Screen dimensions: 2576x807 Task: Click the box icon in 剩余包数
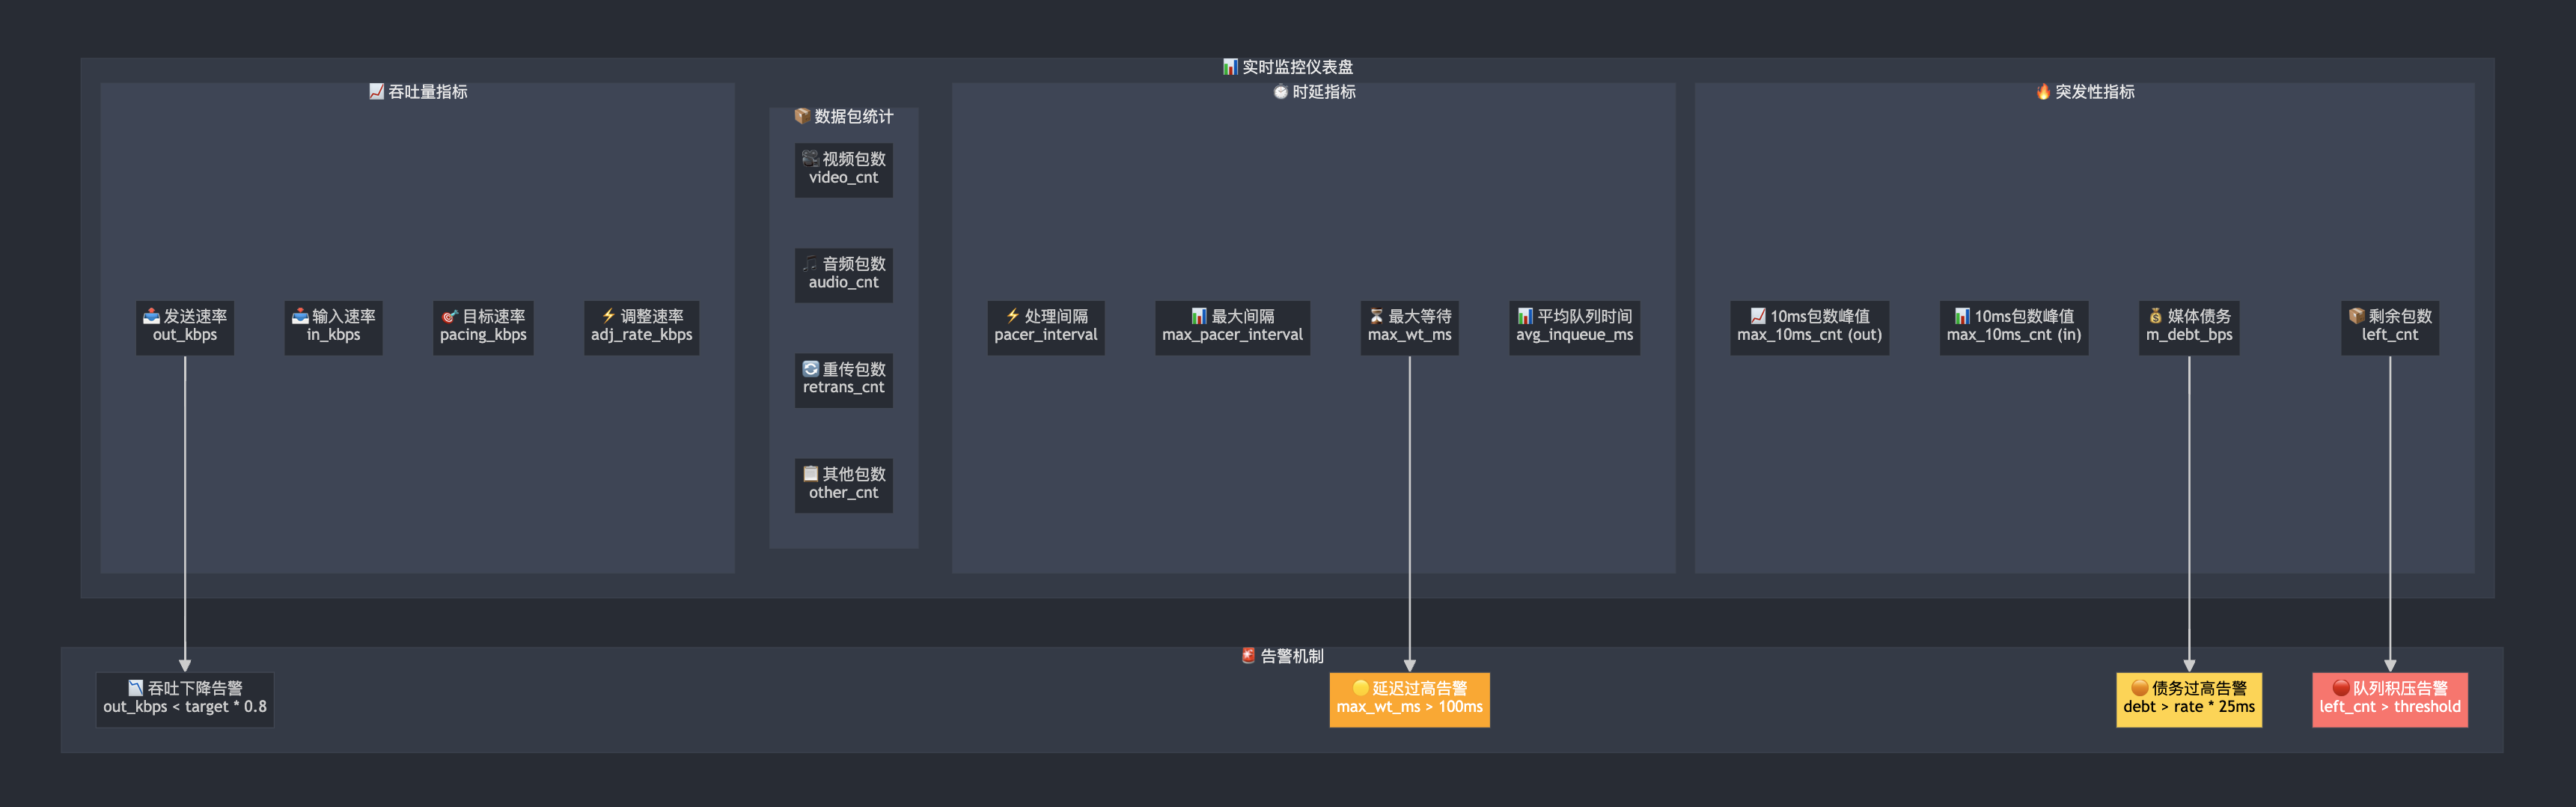pos(2356,316)
